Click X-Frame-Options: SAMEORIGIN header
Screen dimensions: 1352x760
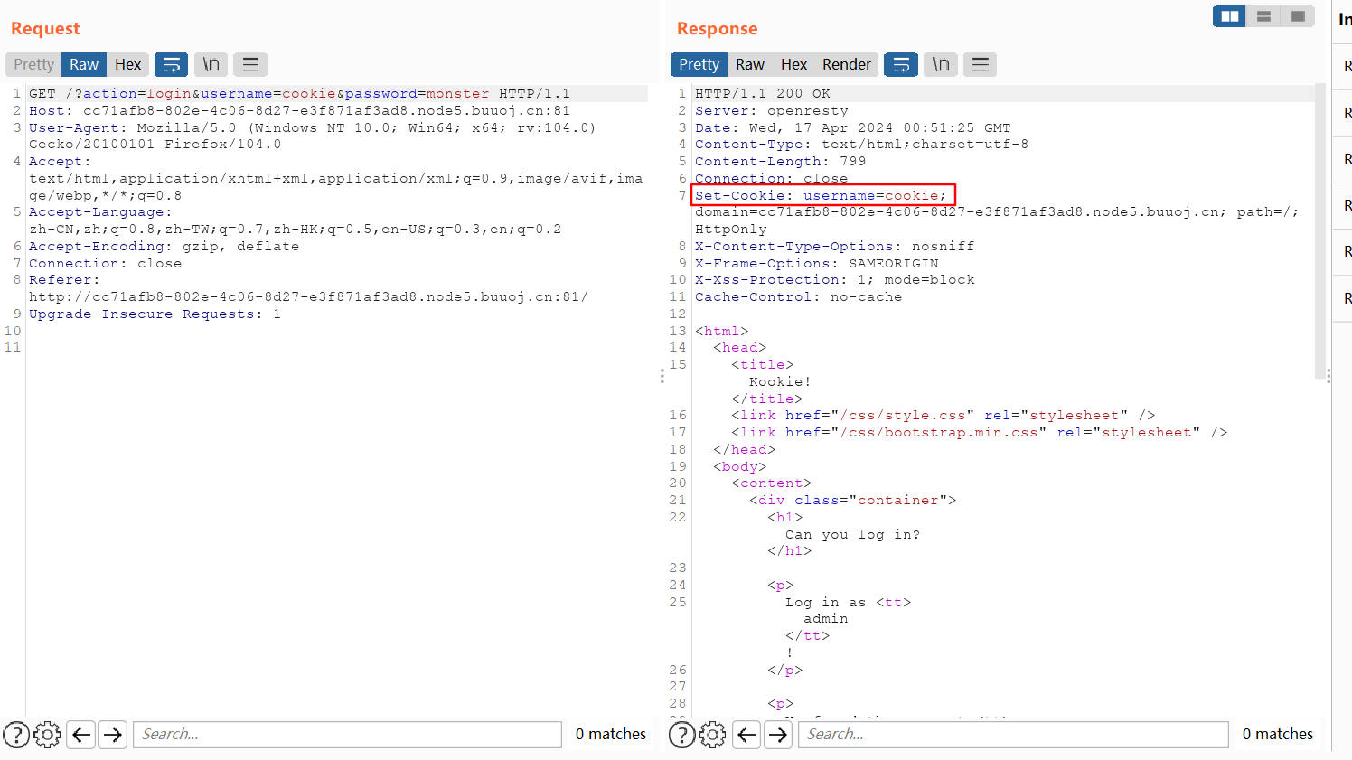click(816, 263)
